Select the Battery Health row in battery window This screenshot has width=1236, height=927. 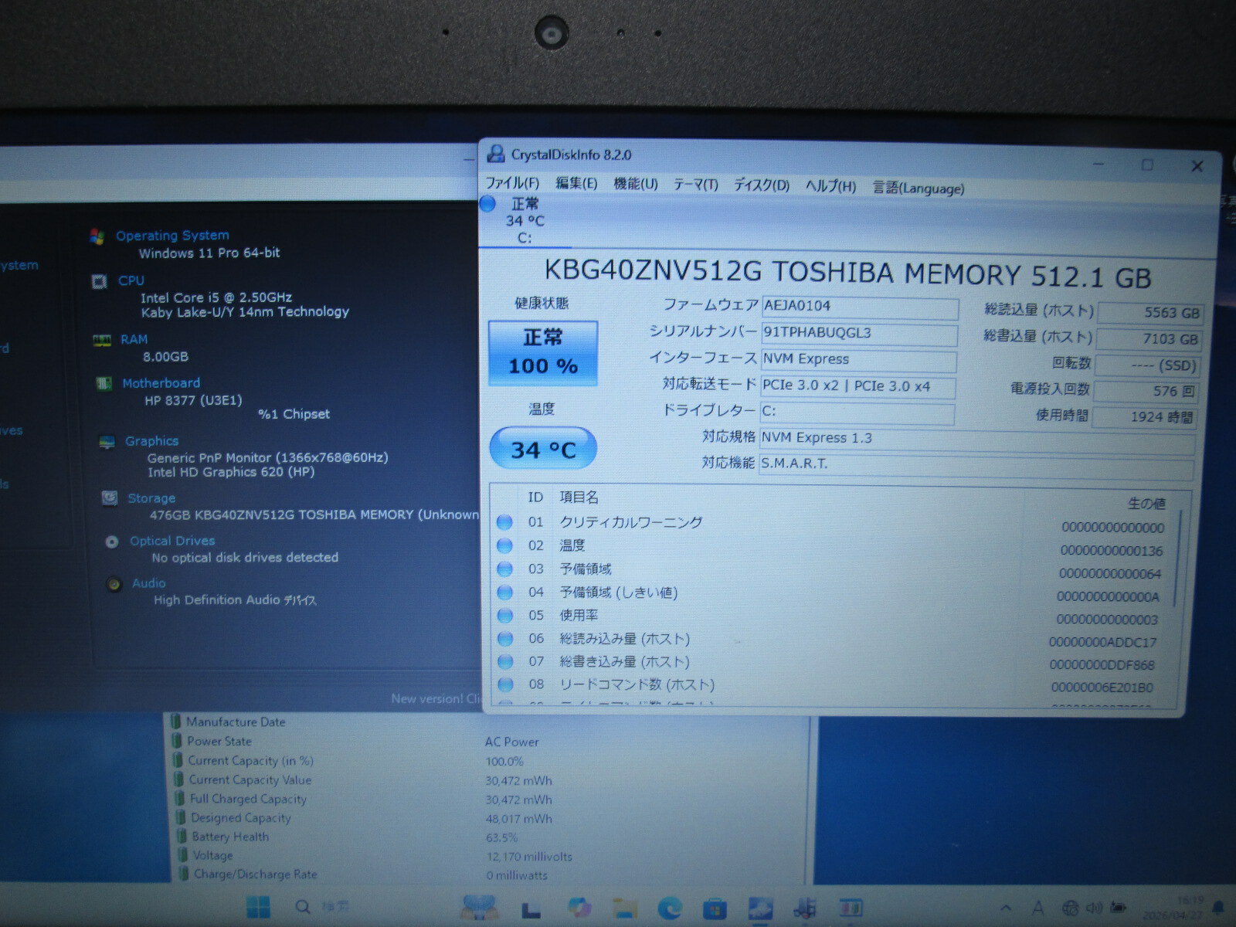[x=491, y=837]
